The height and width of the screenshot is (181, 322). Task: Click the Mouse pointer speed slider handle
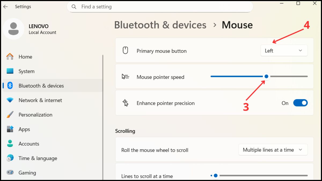point(266,76)
